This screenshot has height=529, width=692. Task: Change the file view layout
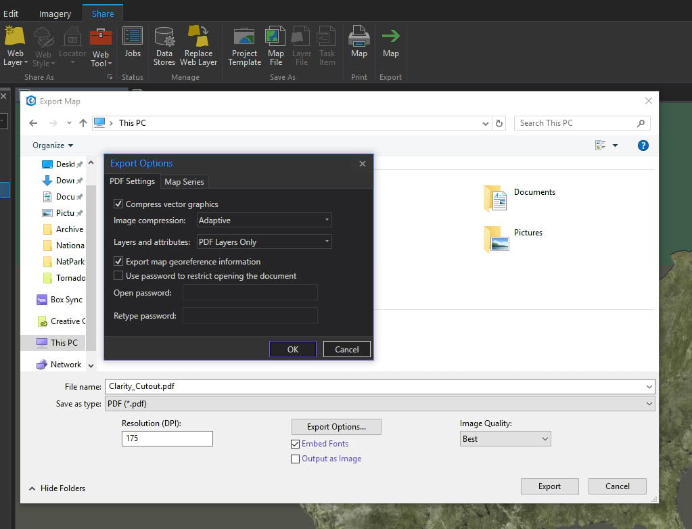[600, 145]
